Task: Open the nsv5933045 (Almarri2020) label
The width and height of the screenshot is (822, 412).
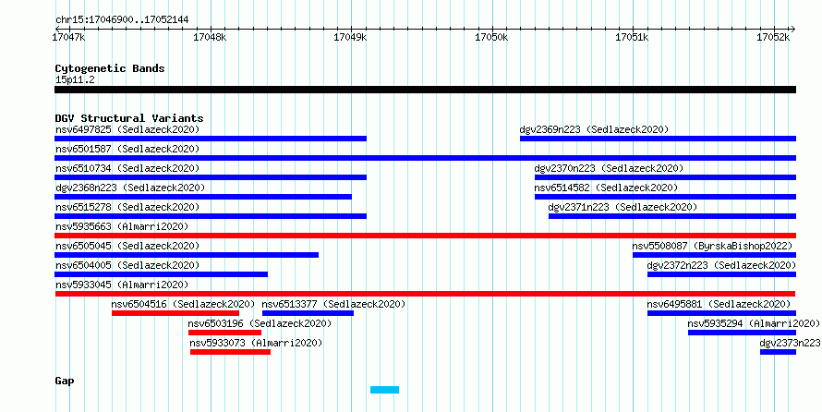Action: (122, 285)
